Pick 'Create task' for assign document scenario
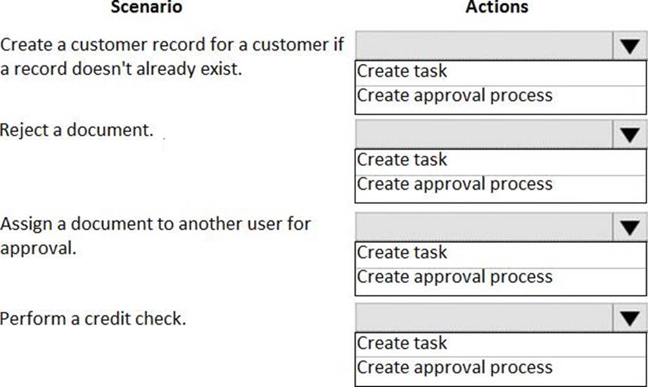The height and width of the screenshot is (387, 648). [402, 253]
